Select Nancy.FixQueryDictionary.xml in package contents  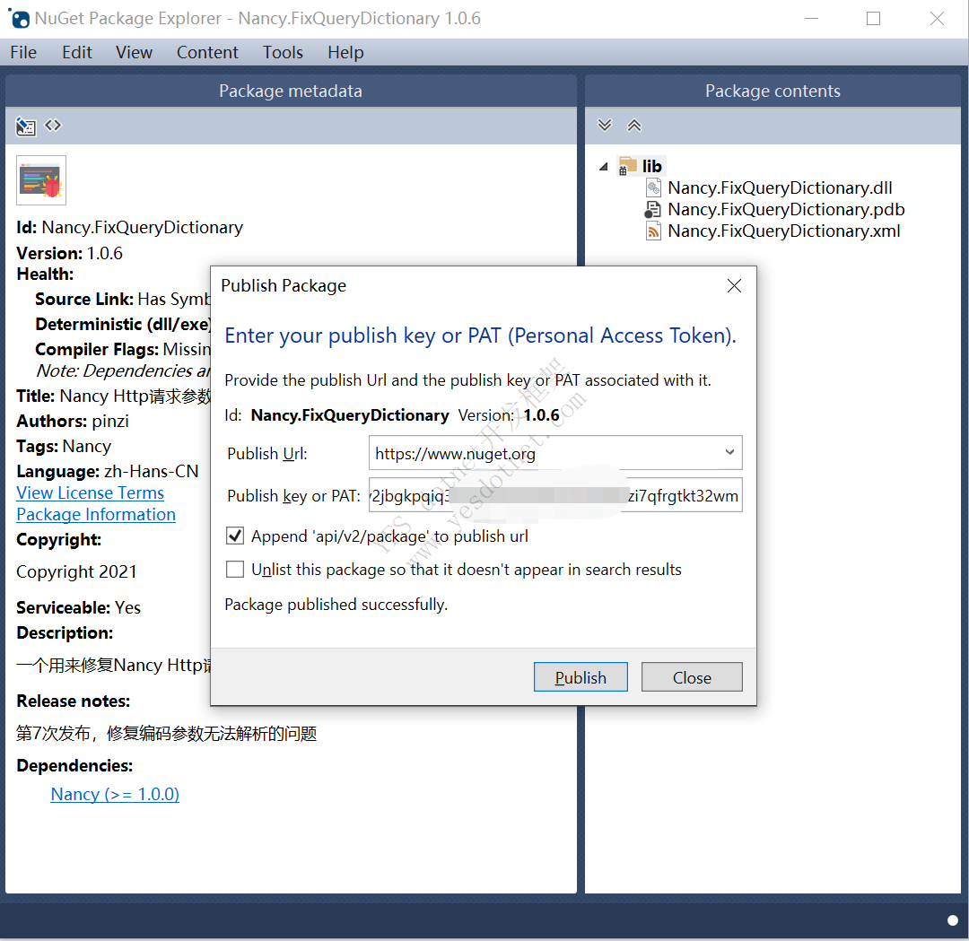[x=783, y=231]
